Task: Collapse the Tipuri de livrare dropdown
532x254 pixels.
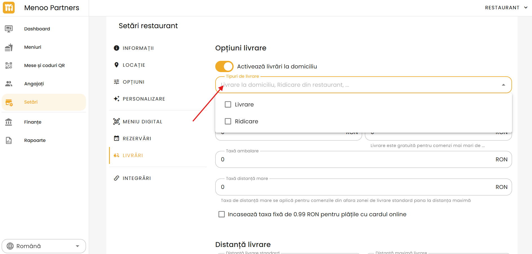Action: 503,84
